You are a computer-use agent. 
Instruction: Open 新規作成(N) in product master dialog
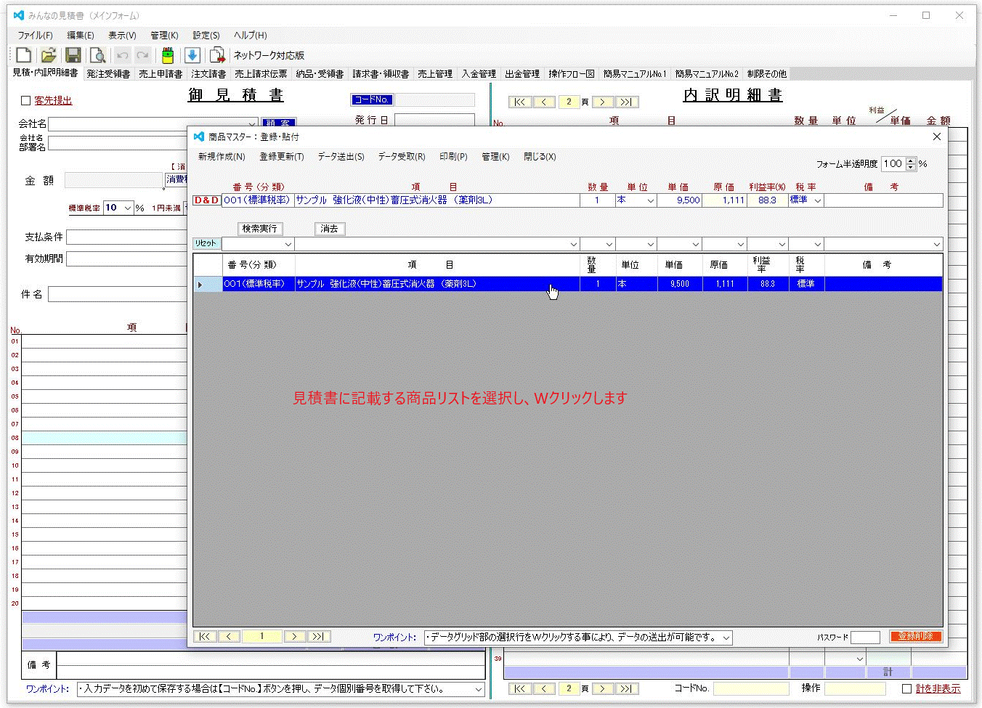coord(222,157)
